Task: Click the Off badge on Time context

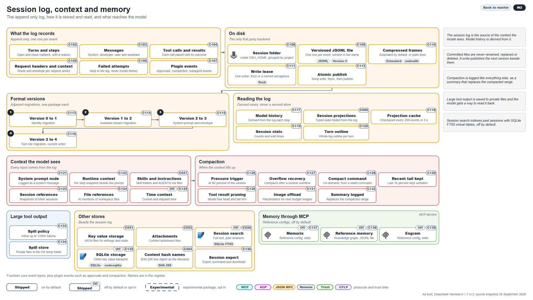Action: point(172,189)
